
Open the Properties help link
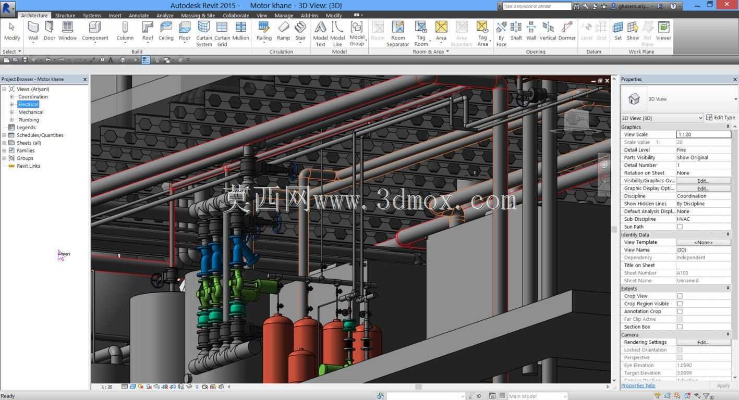click(x=638, y=385)
